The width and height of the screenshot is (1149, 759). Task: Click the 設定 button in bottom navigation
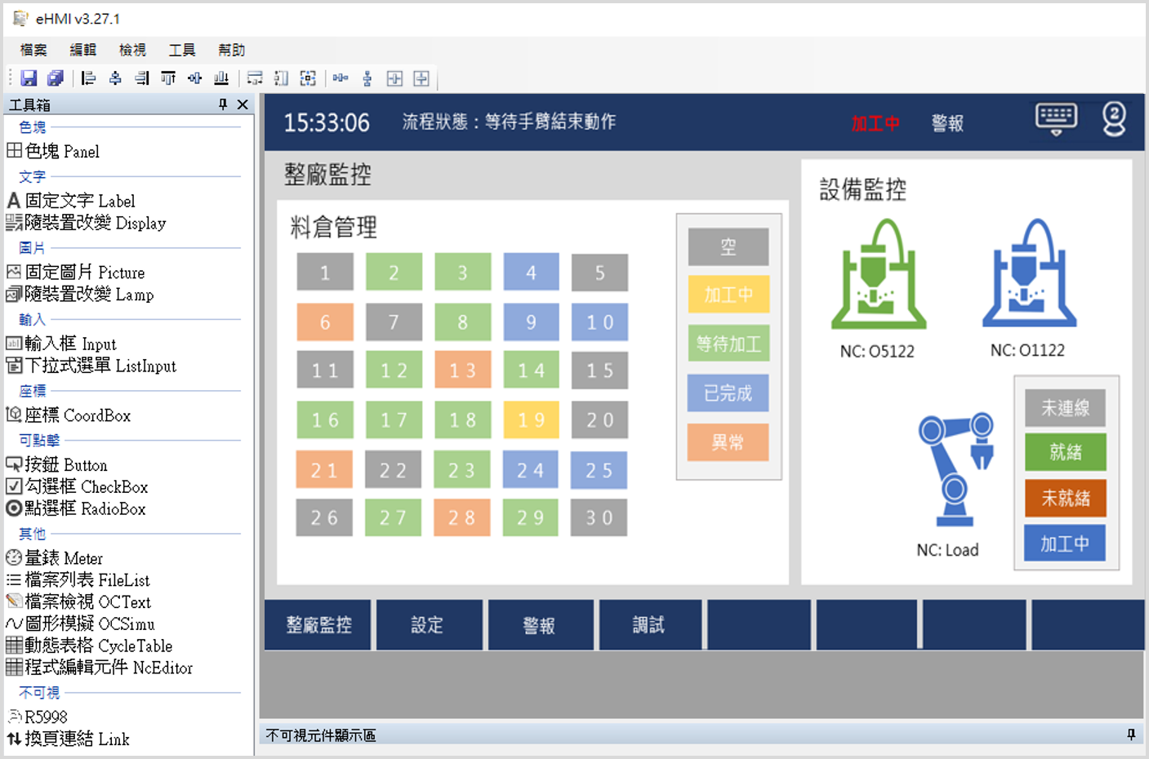427,625
